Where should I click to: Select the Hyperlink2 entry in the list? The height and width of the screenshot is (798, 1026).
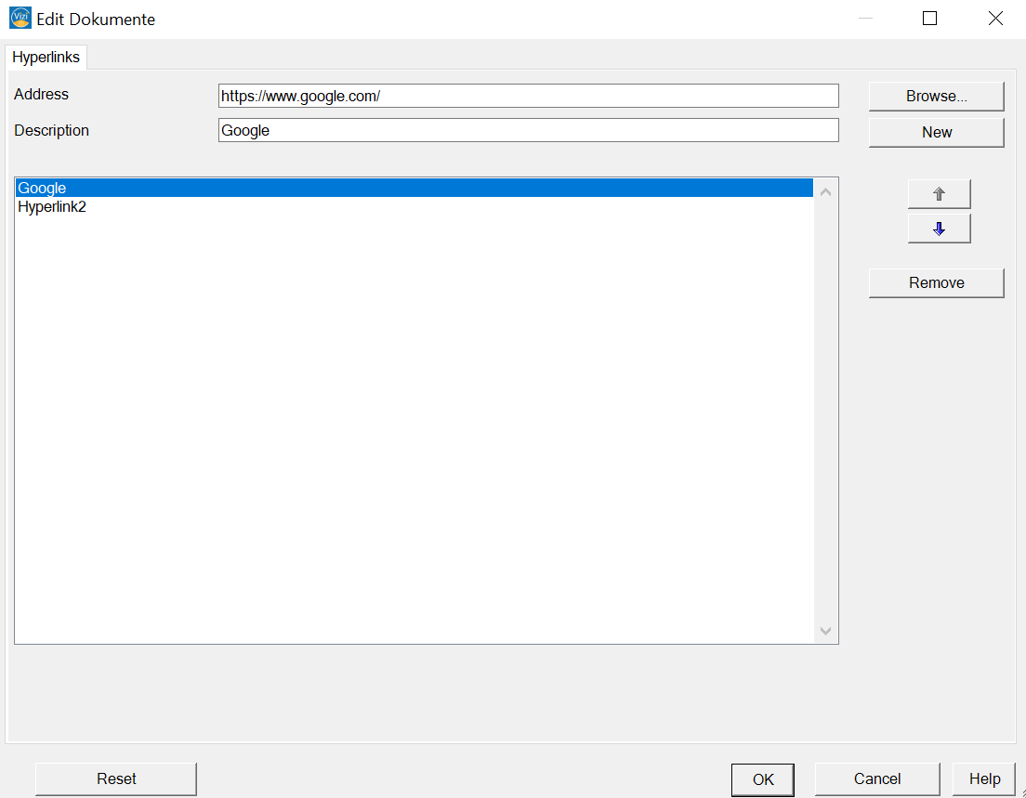(414, 206)
